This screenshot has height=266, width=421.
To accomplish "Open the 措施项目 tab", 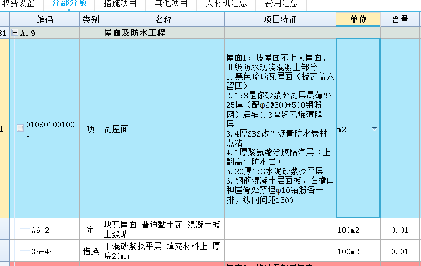I will tap(120, 4).
